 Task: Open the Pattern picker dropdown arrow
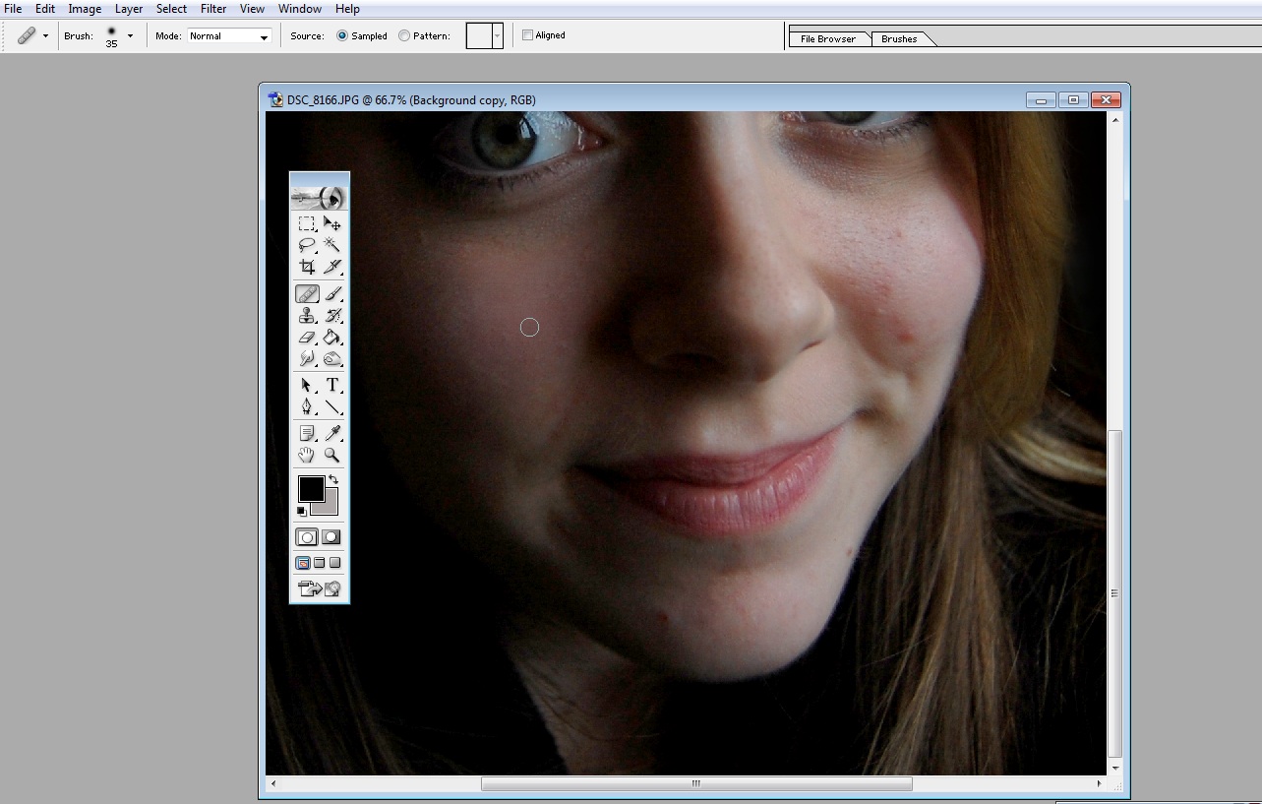coord(498,35)
